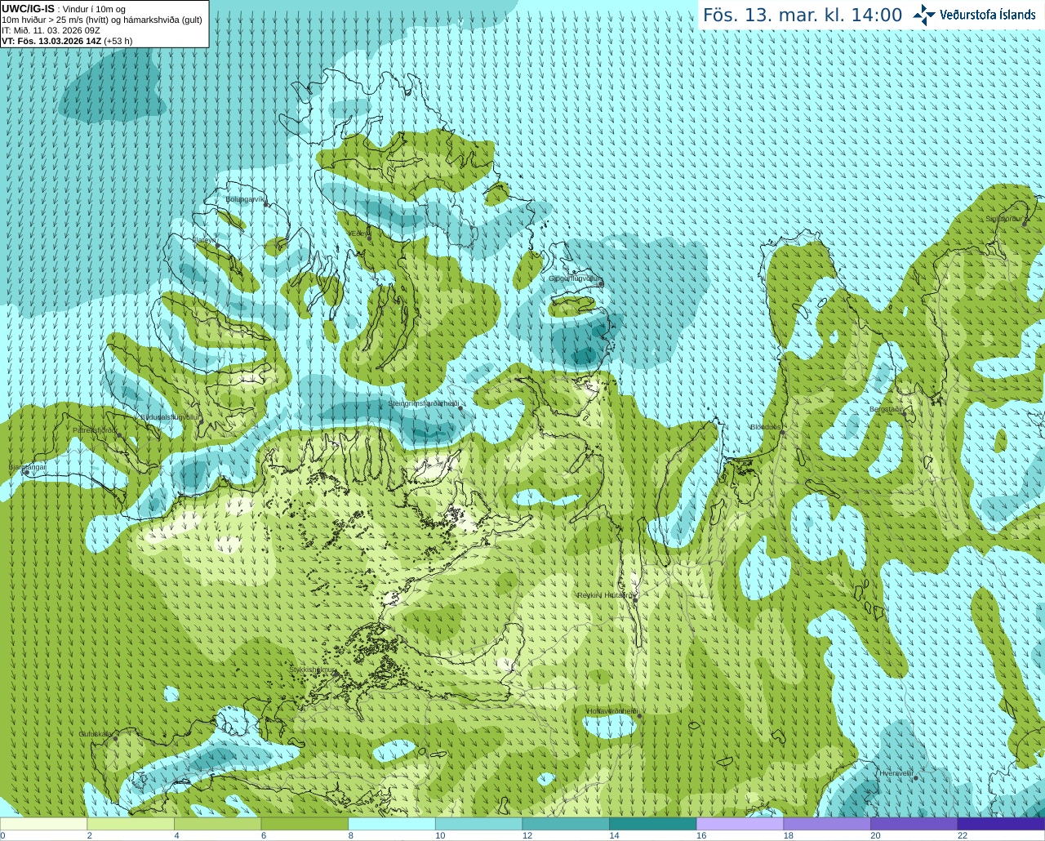Image resolution: width=1045 pixels, height=841 pixels.
Task: Click the legend value 16
Action: point(701,836)
